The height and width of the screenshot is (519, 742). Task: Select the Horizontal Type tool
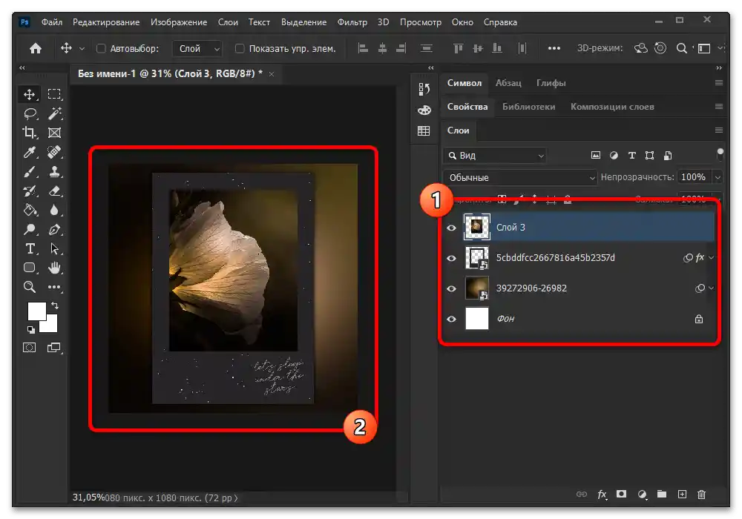point(30,248)
